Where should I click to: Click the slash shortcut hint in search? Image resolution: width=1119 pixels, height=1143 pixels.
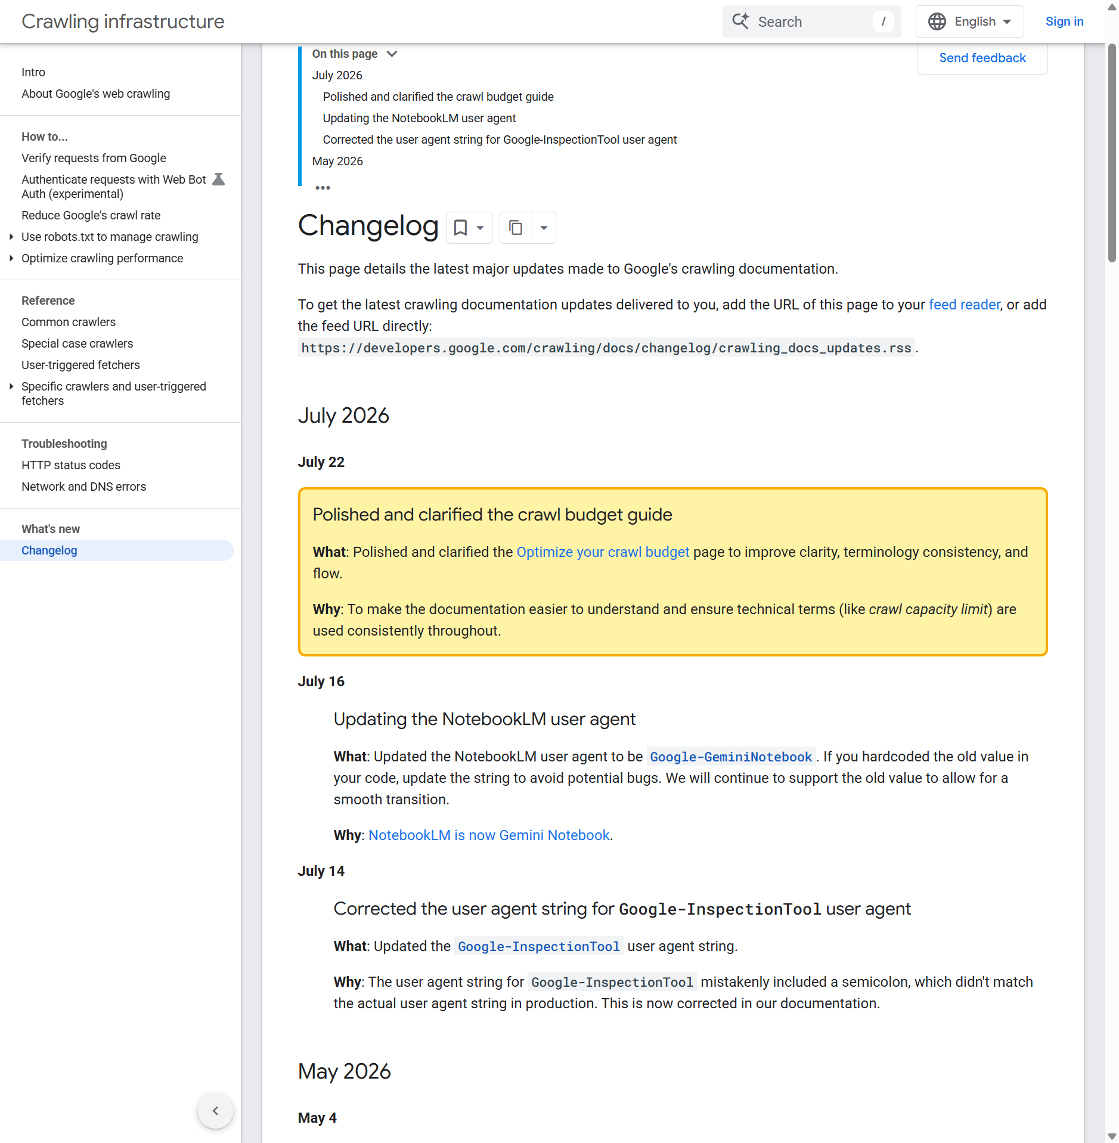tap(884, 21)
